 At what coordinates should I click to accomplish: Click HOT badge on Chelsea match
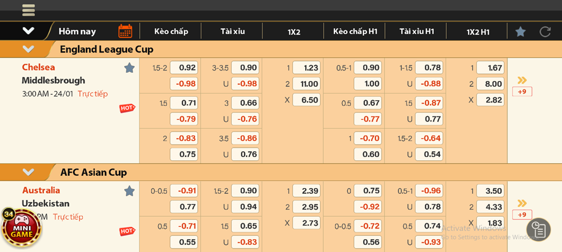pos(127,108)
